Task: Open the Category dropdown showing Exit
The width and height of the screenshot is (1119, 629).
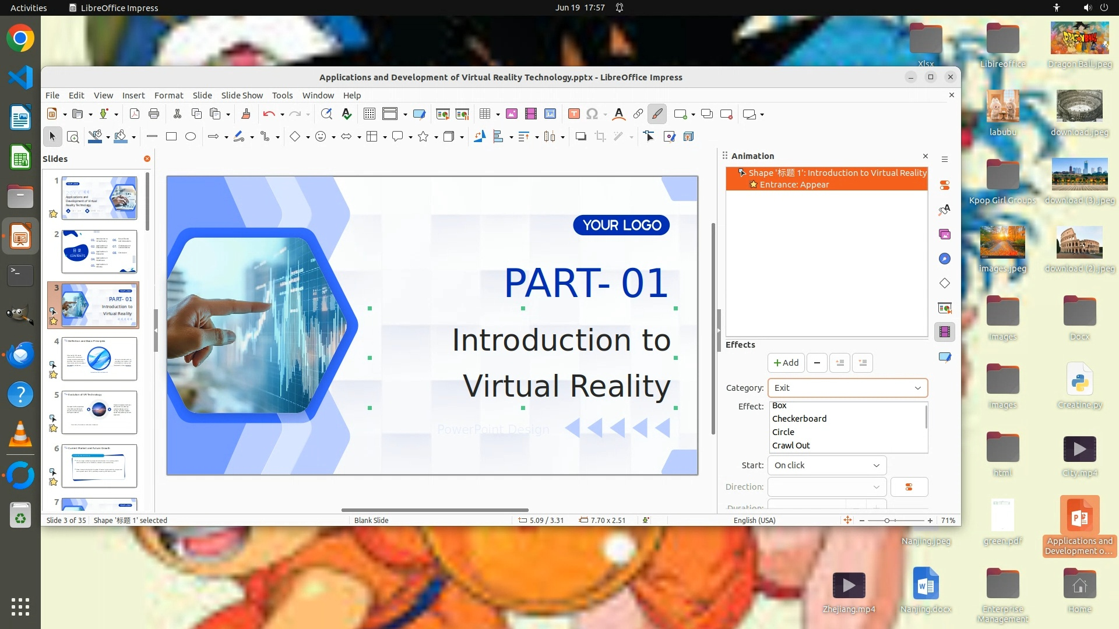Action: click(847, 388)
